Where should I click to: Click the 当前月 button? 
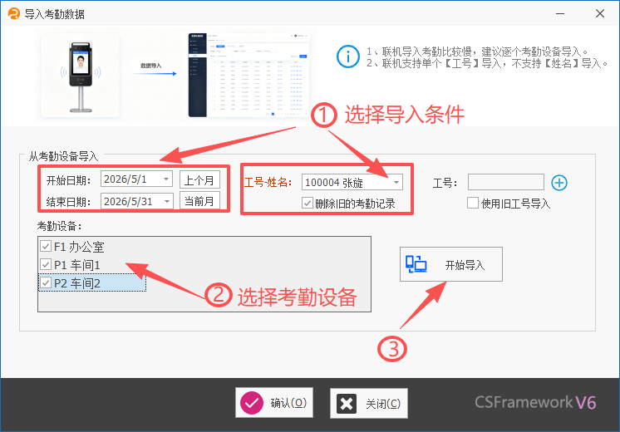tap(199, 201)
